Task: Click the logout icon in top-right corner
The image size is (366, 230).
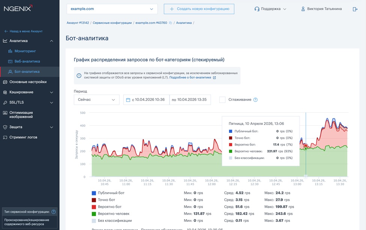Action: 355,9
